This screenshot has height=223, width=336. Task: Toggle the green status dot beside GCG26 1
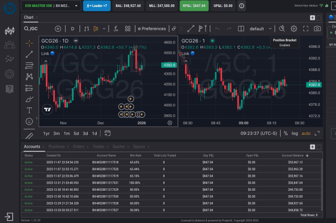[x=212, y=41]
